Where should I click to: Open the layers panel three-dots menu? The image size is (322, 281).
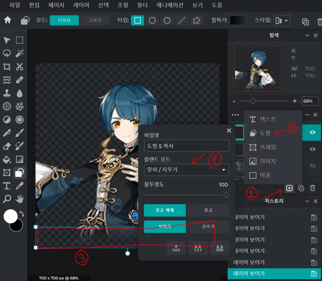235,115
